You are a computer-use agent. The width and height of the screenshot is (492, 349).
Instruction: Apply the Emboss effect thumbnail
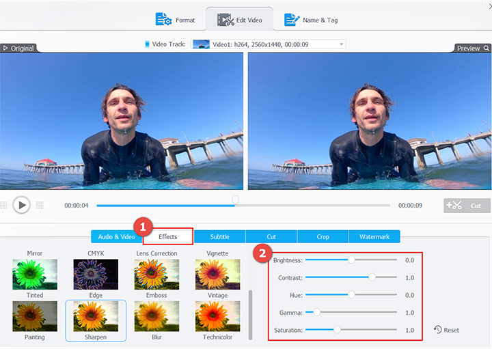click(x=156, y=274)
